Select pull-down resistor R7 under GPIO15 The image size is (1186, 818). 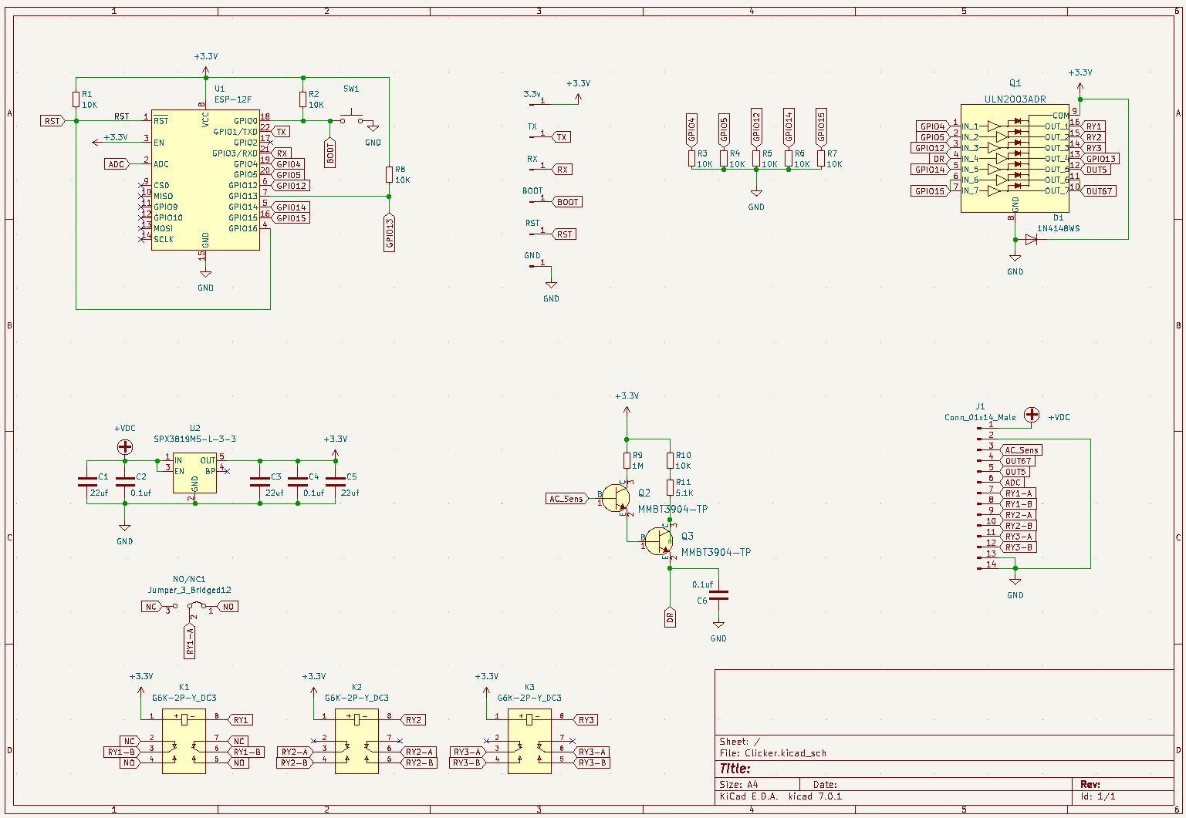(821, 158)
